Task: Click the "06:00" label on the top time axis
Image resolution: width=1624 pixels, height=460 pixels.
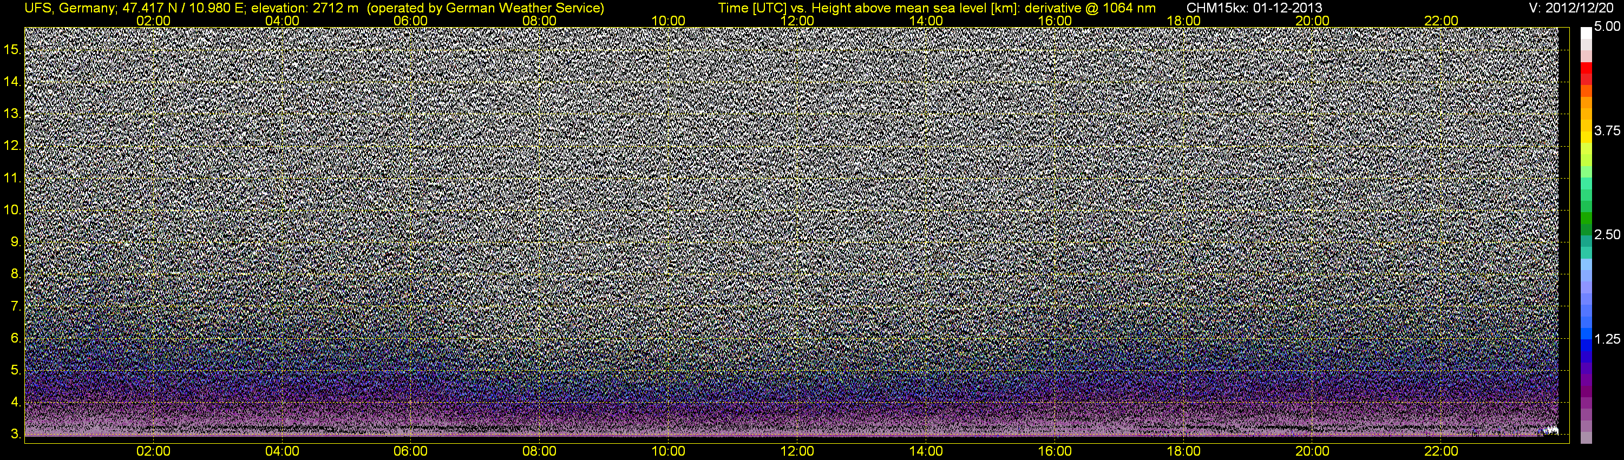Action: click(x=410, y=21)
